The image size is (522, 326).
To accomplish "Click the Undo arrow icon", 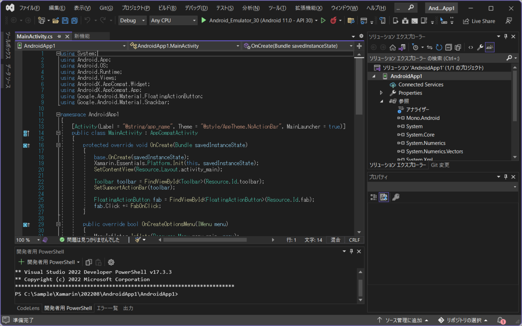I will (x=87, y=20).
